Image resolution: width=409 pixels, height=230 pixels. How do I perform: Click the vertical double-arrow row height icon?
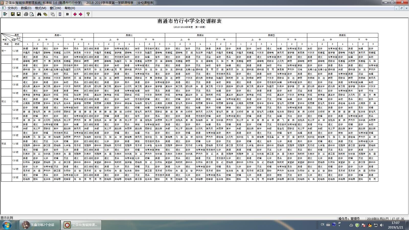pyautogui.click(x=60, y=14)
